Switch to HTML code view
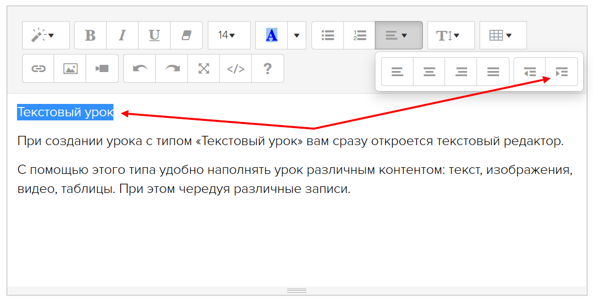The width and height of the screenshot is (593, 301). (236, 68)
